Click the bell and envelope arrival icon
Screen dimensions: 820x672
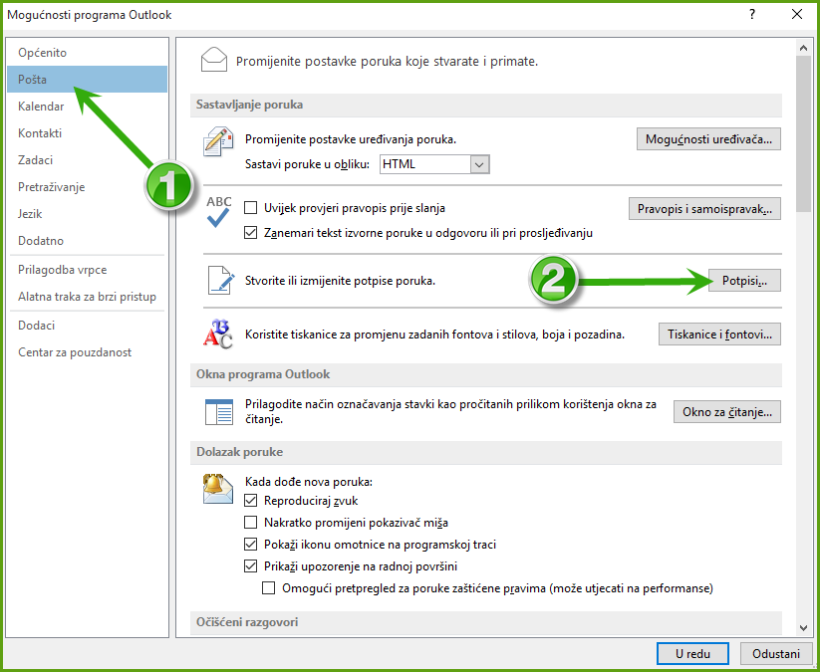(218, 489)
